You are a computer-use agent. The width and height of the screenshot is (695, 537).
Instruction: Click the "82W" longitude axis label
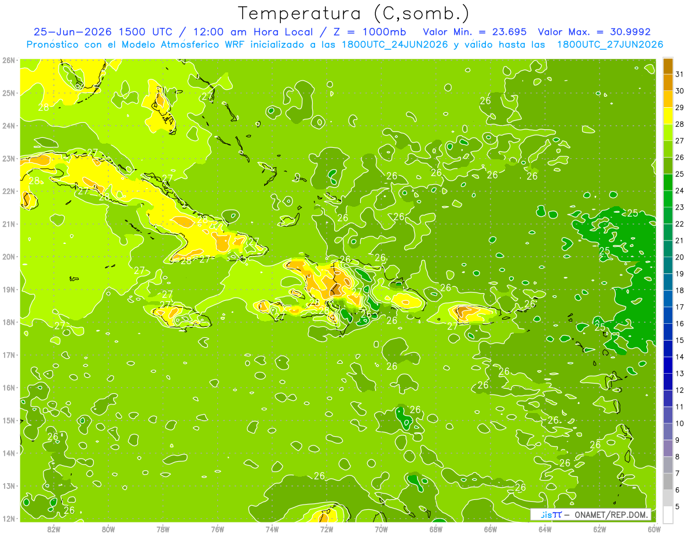pos(54,529)
